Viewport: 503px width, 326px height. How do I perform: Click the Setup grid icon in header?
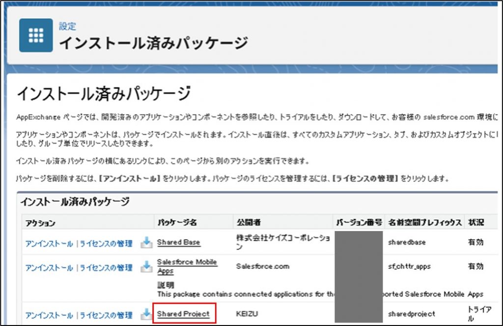(36, 35)
